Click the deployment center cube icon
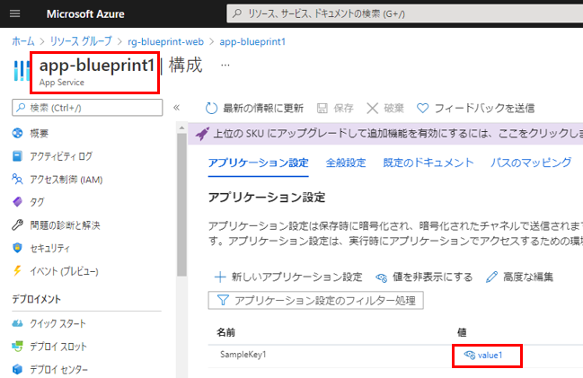 click(x=17, y=369)
